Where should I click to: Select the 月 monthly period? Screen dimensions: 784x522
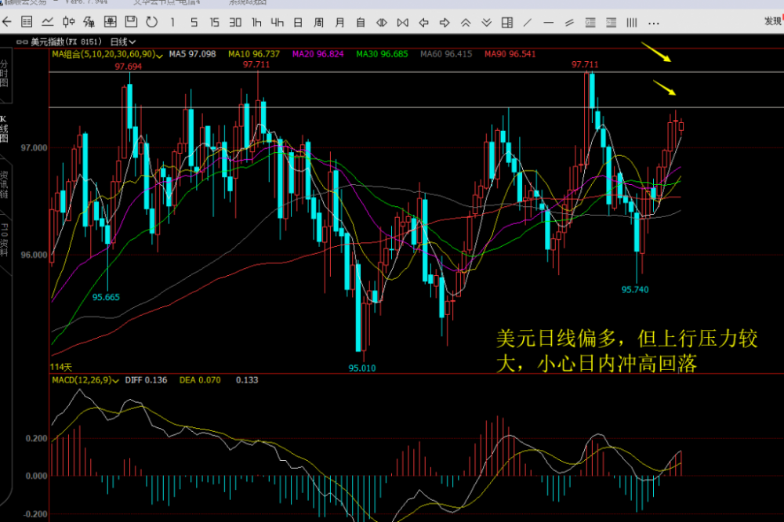[339, 23]
